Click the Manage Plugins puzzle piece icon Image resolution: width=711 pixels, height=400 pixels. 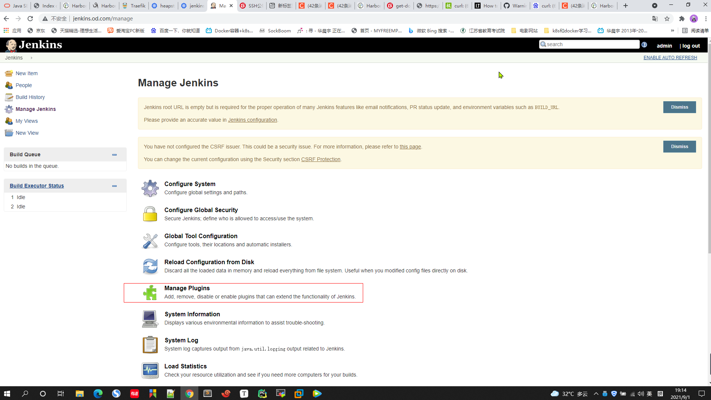click(150, 292)
